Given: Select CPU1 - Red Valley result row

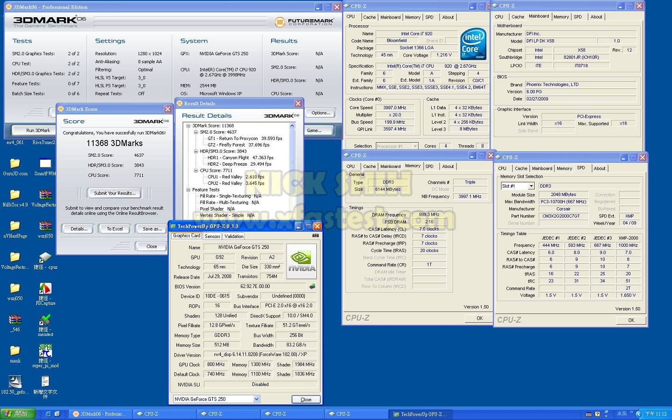Looking at the screenshot, I should point(236,177).
